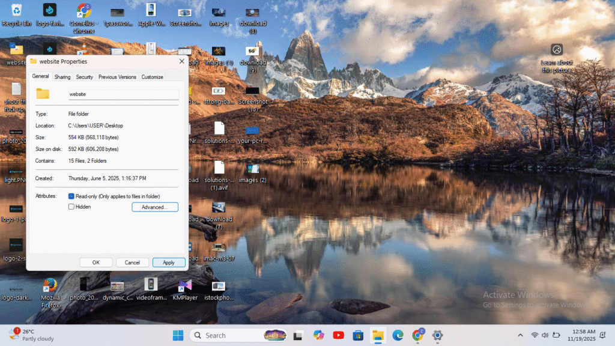615x346 pixels.
Task: Select the Previous Versions tab
Action: (x=117, y=77)
